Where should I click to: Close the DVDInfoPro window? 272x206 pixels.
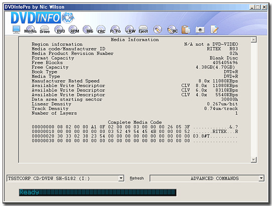(x=264, y=7)
